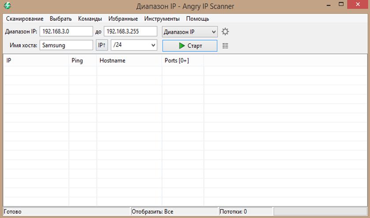This screenshot has height=218, width=370.
Task: Open the Команды menu
Action: pyautogui.click(x=90, y=18)
